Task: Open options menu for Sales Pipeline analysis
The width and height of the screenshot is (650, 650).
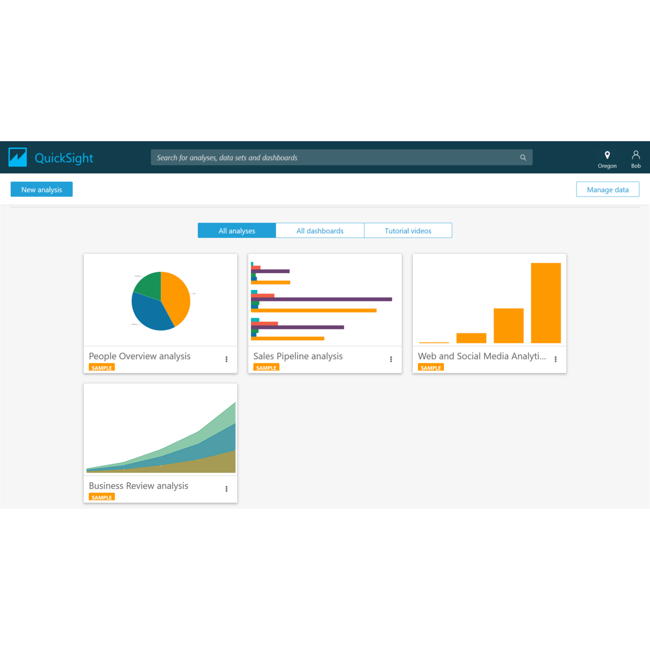Action: (x=391, y=359)
